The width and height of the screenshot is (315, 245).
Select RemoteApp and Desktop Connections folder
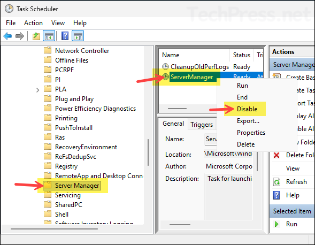(x=99, y=176)
